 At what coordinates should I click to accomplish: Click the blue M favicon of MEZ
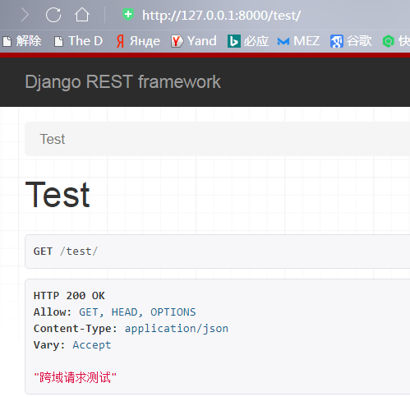[283, 42]
